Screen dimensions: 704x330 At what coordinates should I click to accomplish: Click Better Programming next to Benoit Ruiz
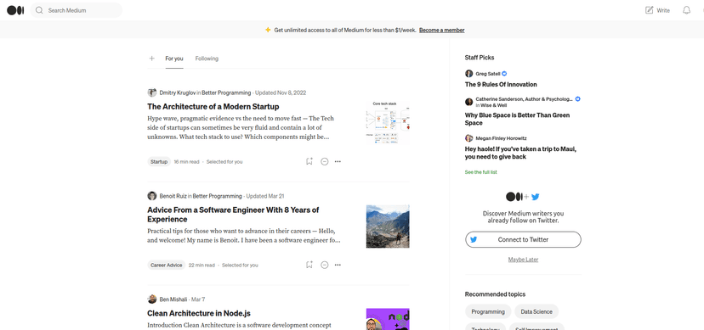[218, 196]
